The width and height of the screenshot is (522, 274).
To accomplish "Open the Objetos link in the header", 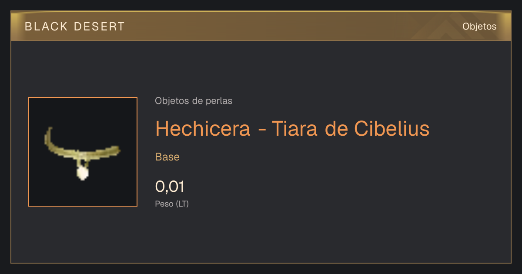I will pyautogui.click(x=479, y=26).
